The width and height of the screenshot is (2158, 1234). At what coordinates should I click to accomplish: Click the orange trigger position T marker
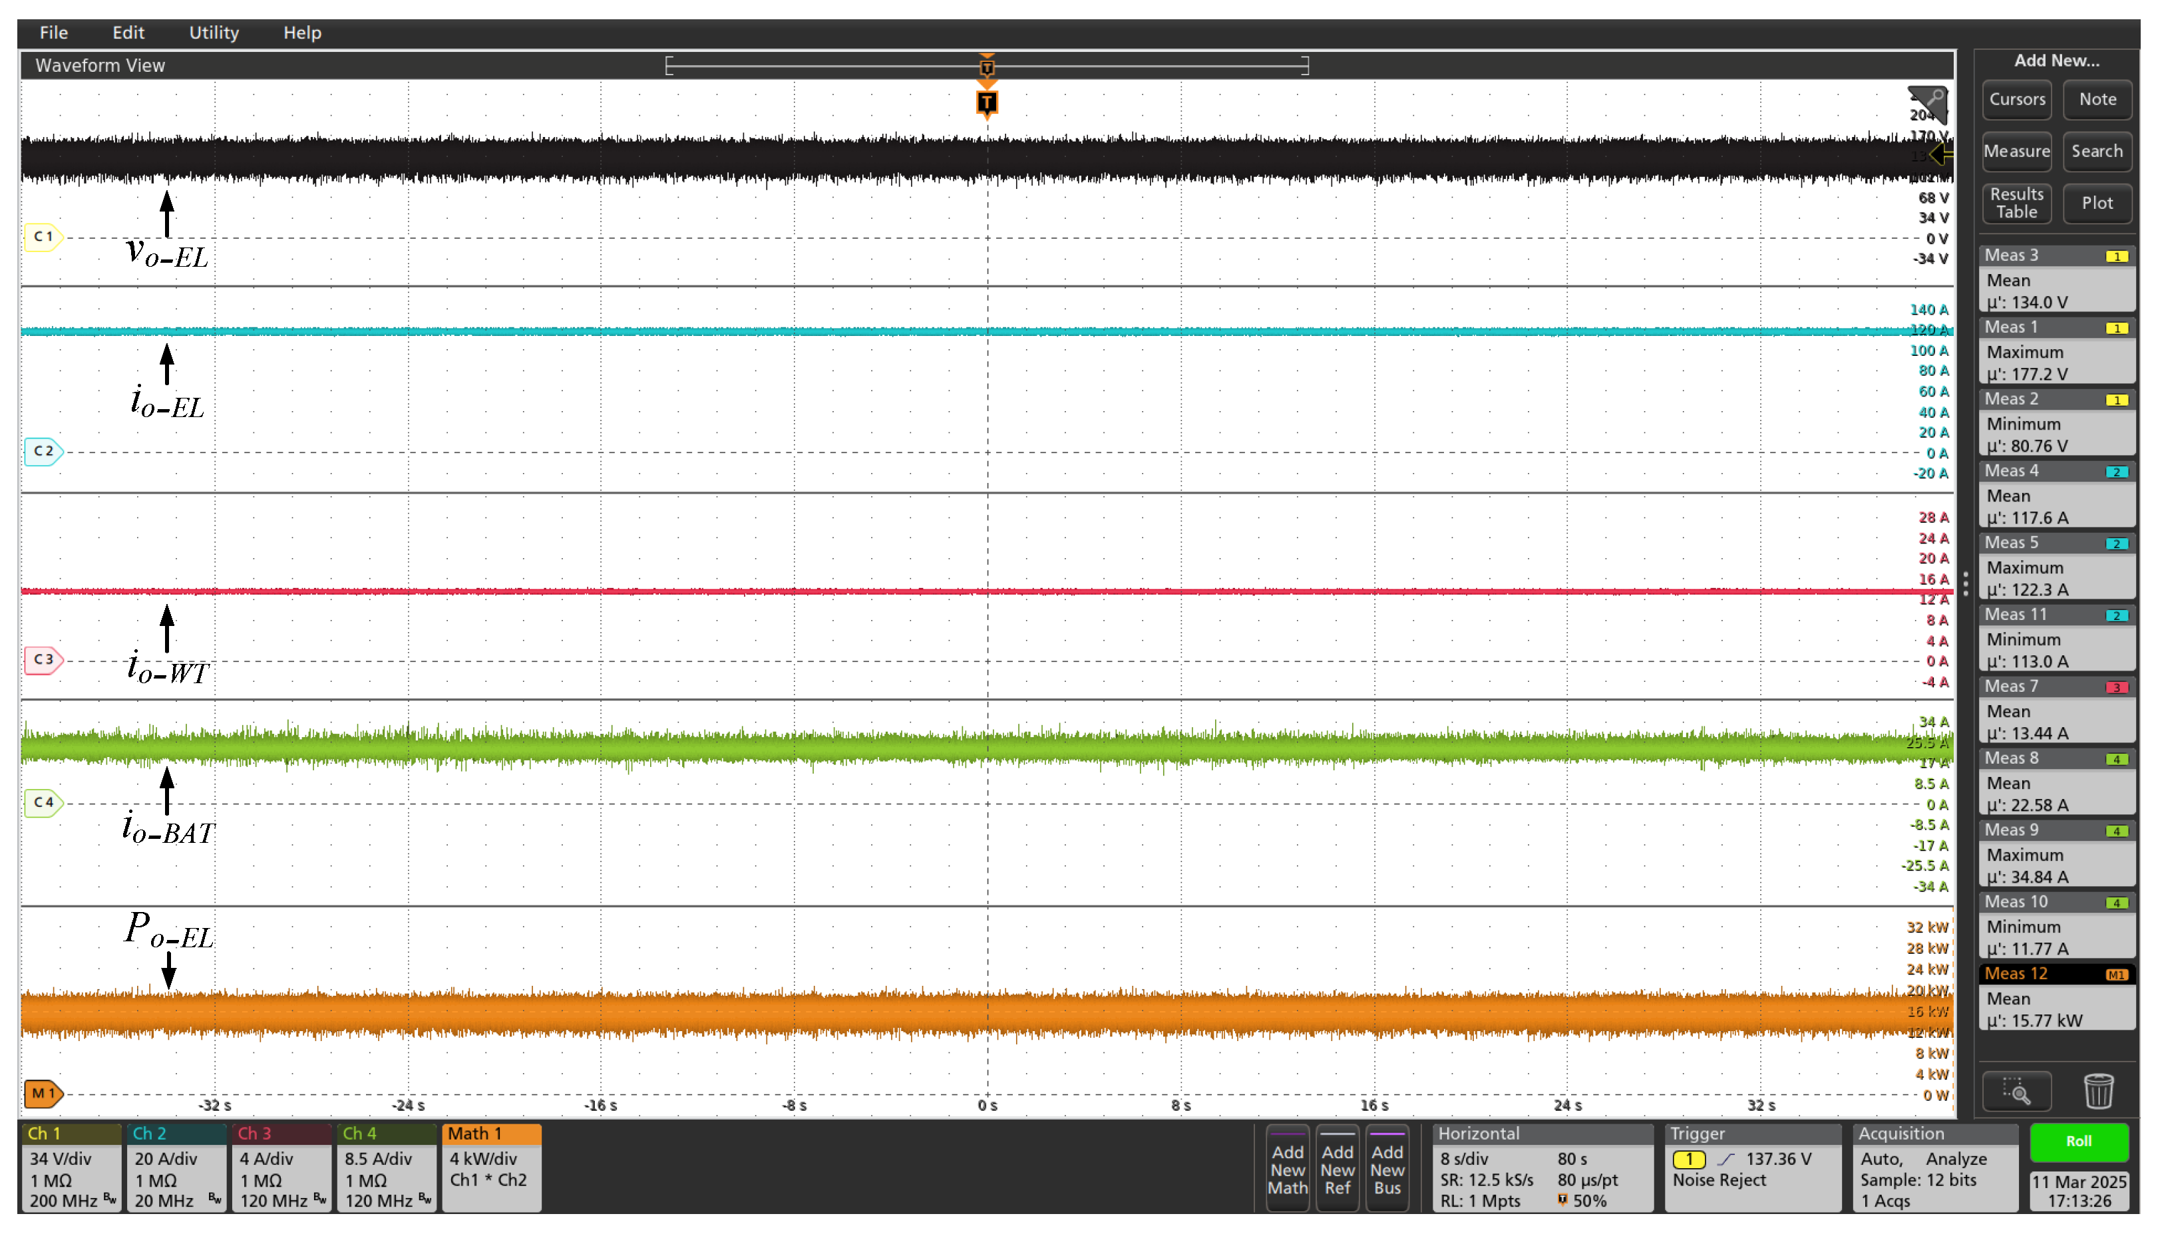987,103
